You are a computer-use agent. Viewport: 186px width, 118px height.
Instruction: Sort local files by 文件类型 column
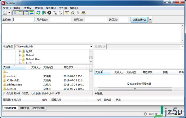(52, 67)
